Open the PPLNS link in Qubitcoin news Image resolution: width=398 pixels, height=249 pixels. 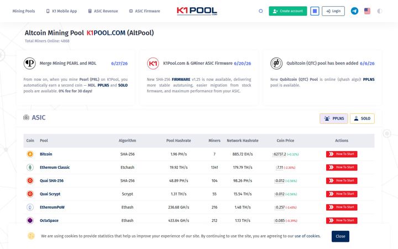(x=369, y=79)
